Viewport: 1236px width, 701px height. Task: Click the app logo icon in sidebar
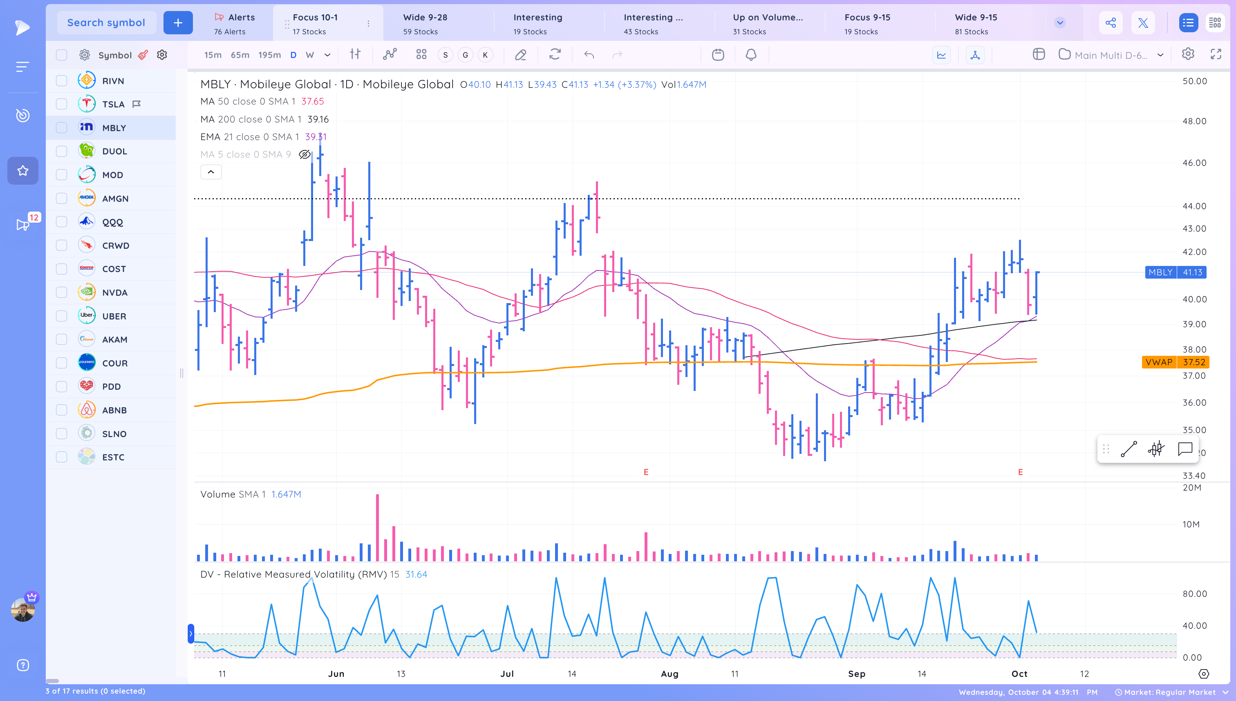coord(22,27)
